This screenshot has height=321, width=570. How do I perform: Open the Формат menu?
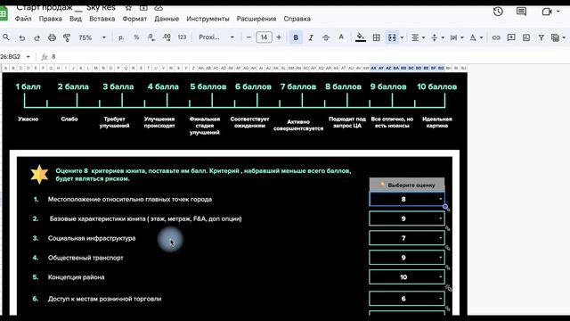134,19
